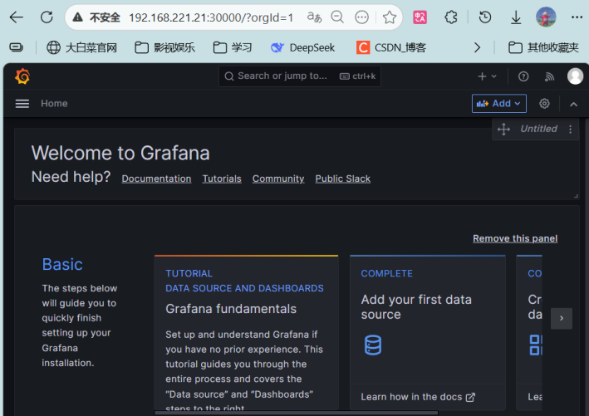Open the Add dropdown button
589x416 pixels.
pos(498,104)
